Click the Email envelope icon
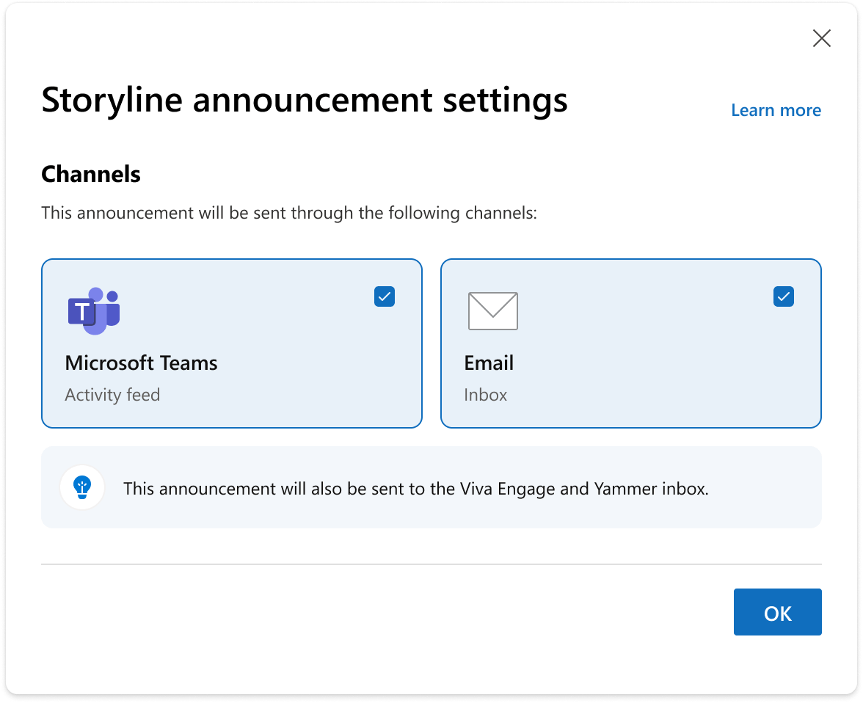The height and width of the screenshot is (703, 863). (492, 311)
